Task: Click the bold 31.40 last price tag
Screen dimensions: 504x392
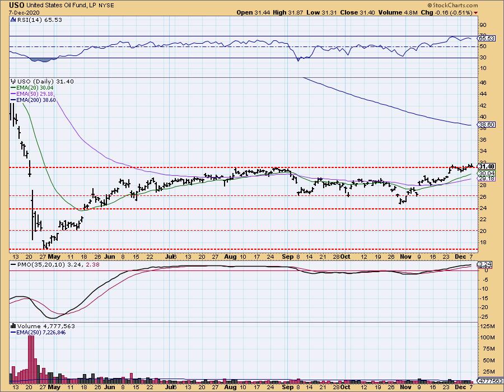Action: (487, 166)
